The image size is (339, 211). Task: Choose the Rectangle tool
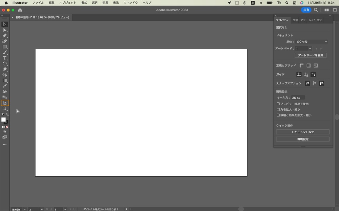4,47
